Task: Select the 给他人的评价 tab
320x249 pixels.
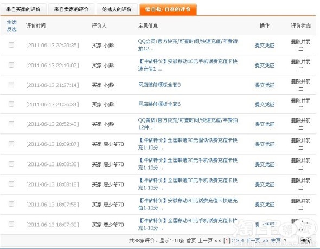Action: (x=117, y=9)
